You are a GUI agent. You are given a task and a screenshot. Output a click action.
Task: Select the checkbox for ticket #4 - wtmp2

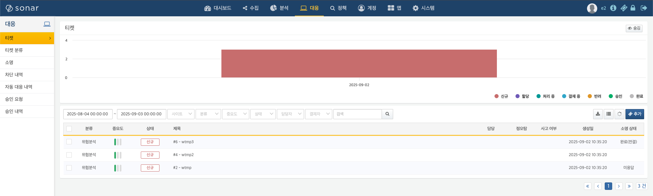[x=69, y=155]
